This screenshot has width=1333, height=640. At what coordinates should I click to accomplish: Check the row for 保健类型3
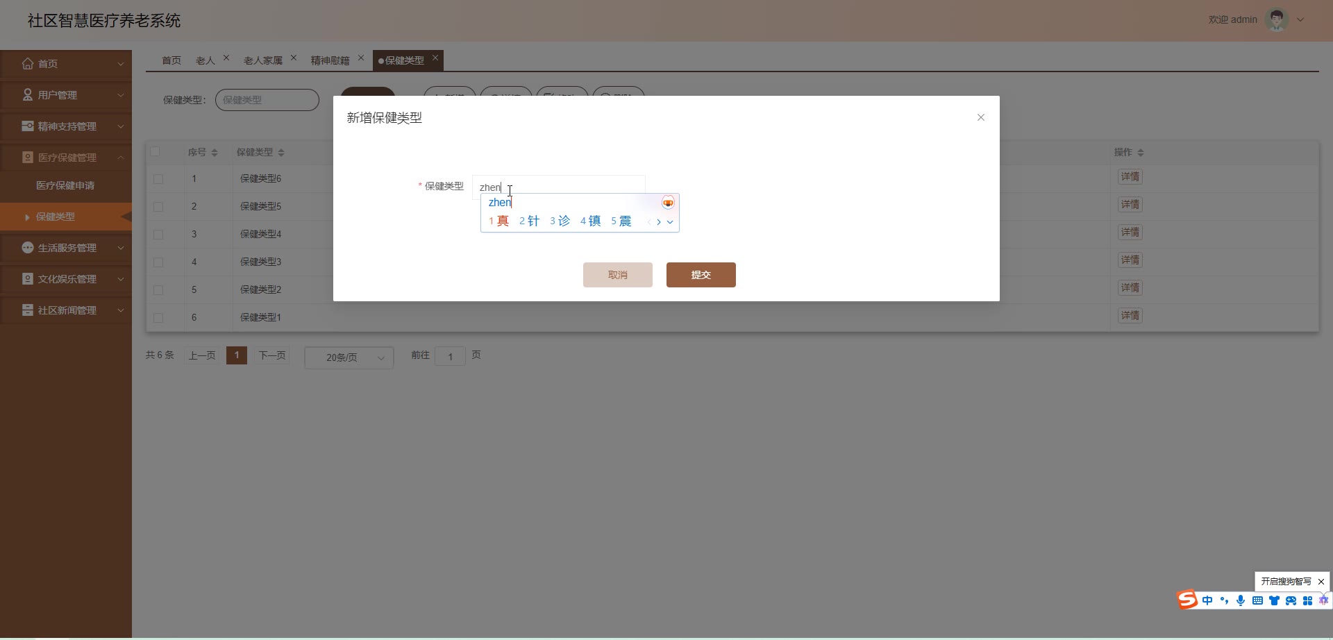pos(158,262)
